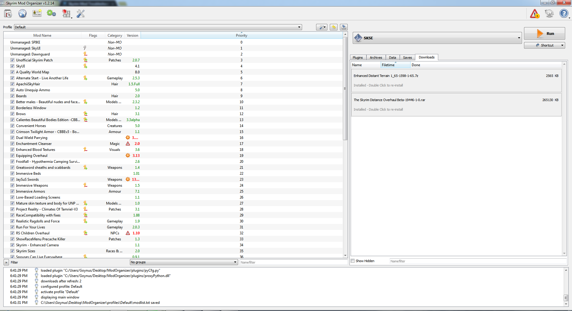The width and height of the screenshot is (572, 311).
Task: Open the Profile dropdown set to Default
Action: tap(158, 27)
